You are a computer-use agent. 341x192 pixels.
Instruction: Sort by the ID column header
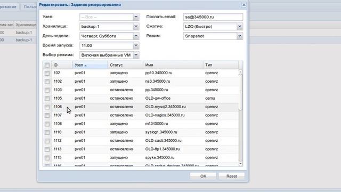coord(62,65)
